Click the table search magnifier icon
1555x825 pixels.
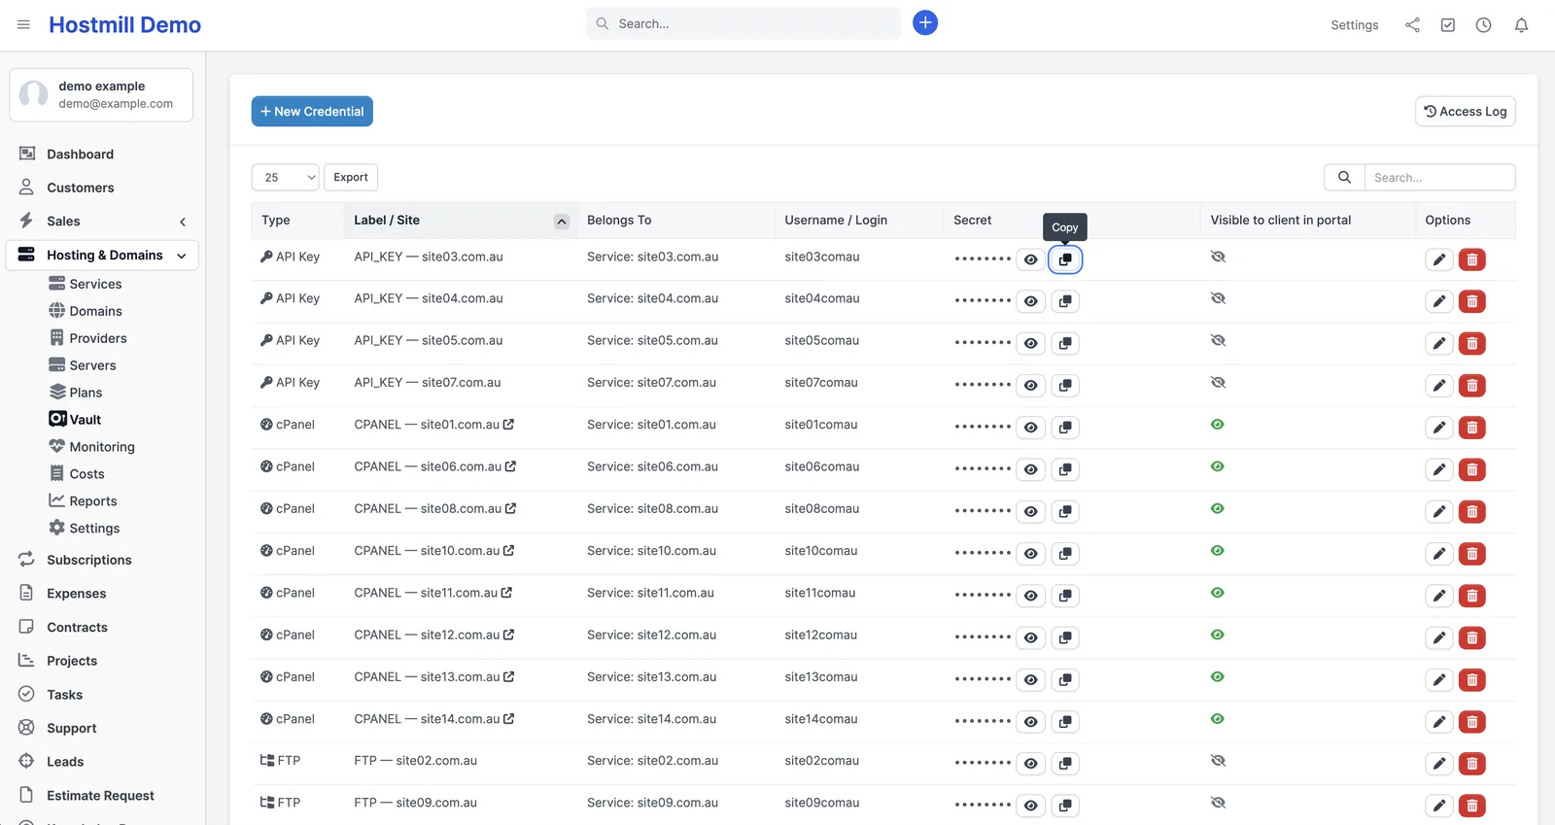1344,177
